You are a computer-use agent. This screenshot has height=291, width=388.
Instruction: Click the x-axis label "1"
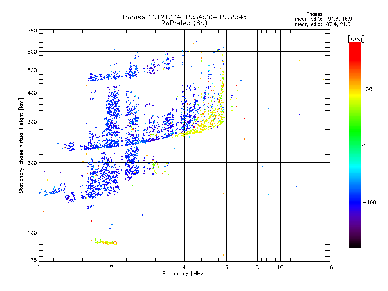pos(39,267)
